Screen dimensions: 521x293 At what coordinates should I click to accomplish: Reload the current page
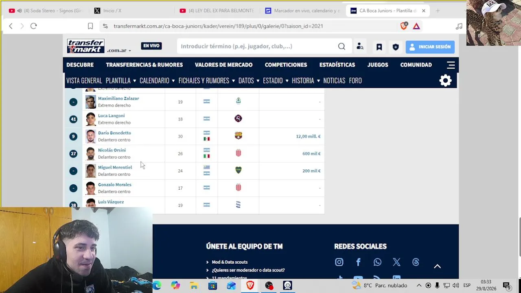tap(34, 26)
